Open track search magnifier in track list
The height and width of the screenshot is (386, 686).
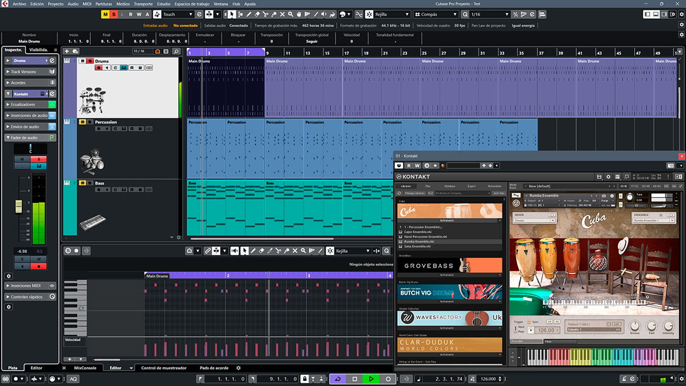pyautogui.click(x=176, y=51)
